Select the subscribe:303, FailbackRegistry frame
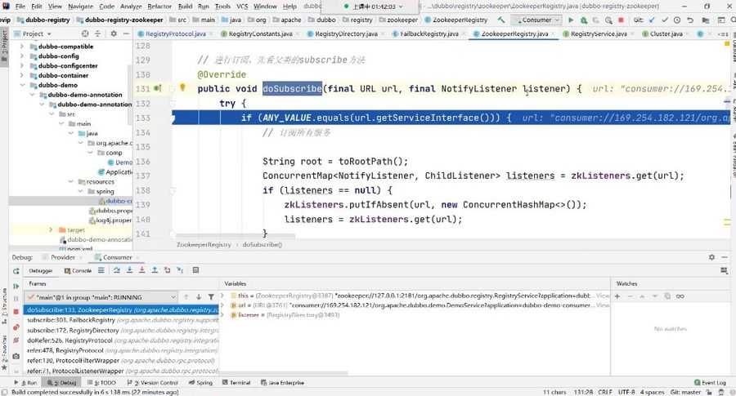The image size is (736, 396). click(121, 320)
